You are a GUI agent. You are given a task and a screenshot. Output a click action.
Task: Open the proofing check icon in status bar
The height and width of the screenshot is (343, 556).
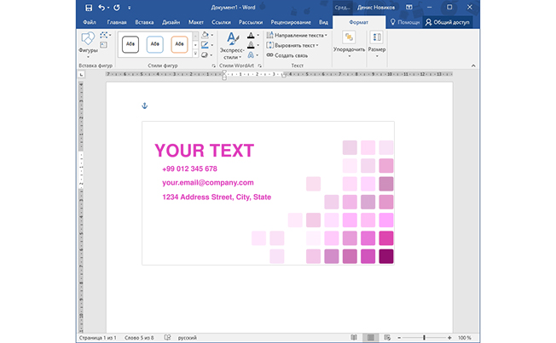(x=167, y=338)
